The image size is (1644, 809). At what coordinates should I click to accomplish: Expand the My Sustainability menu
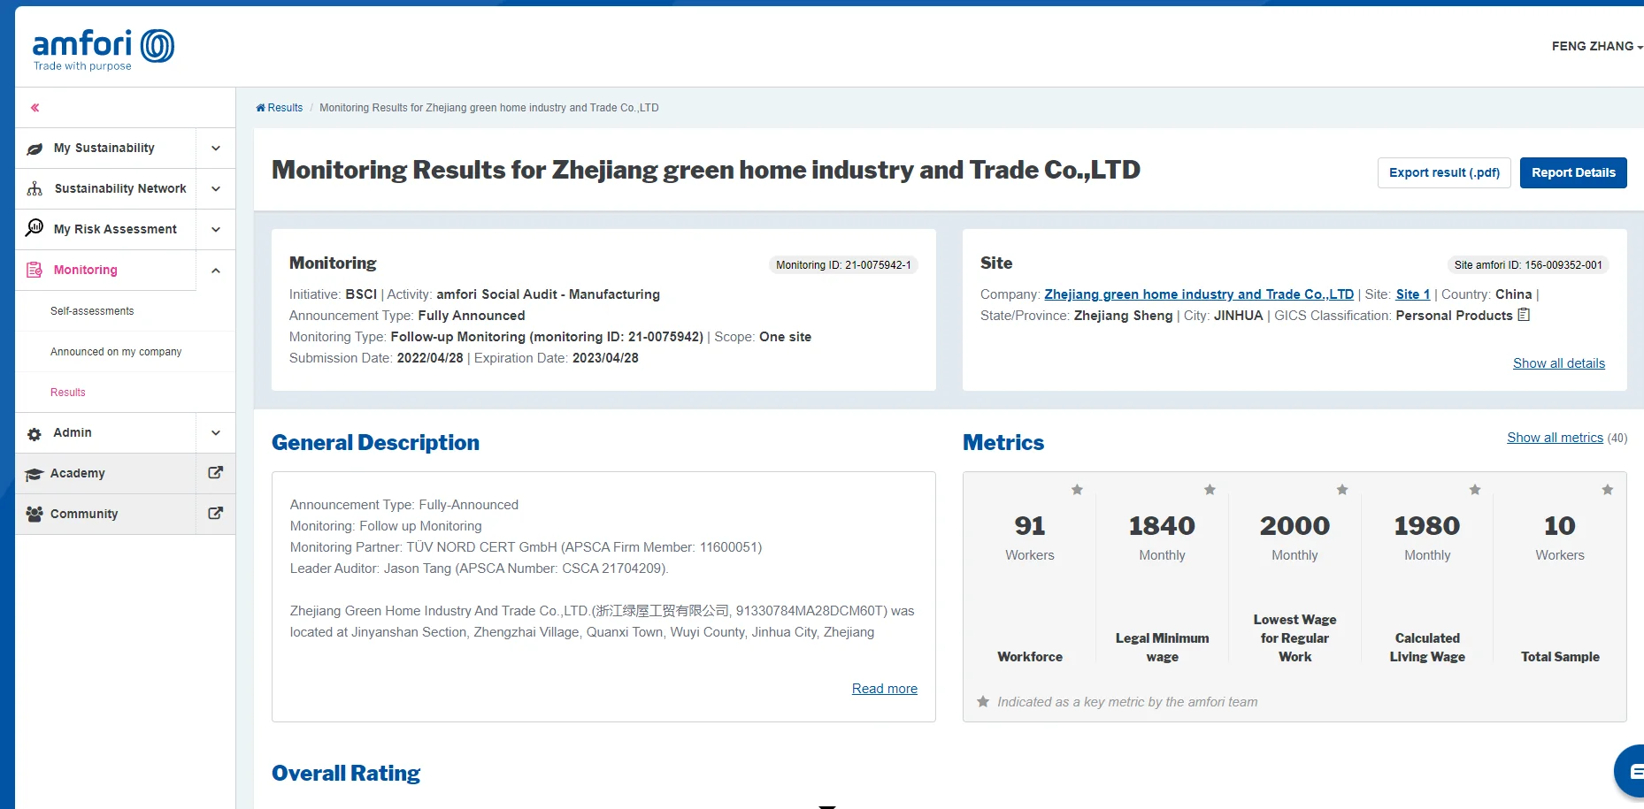(216, 149)
